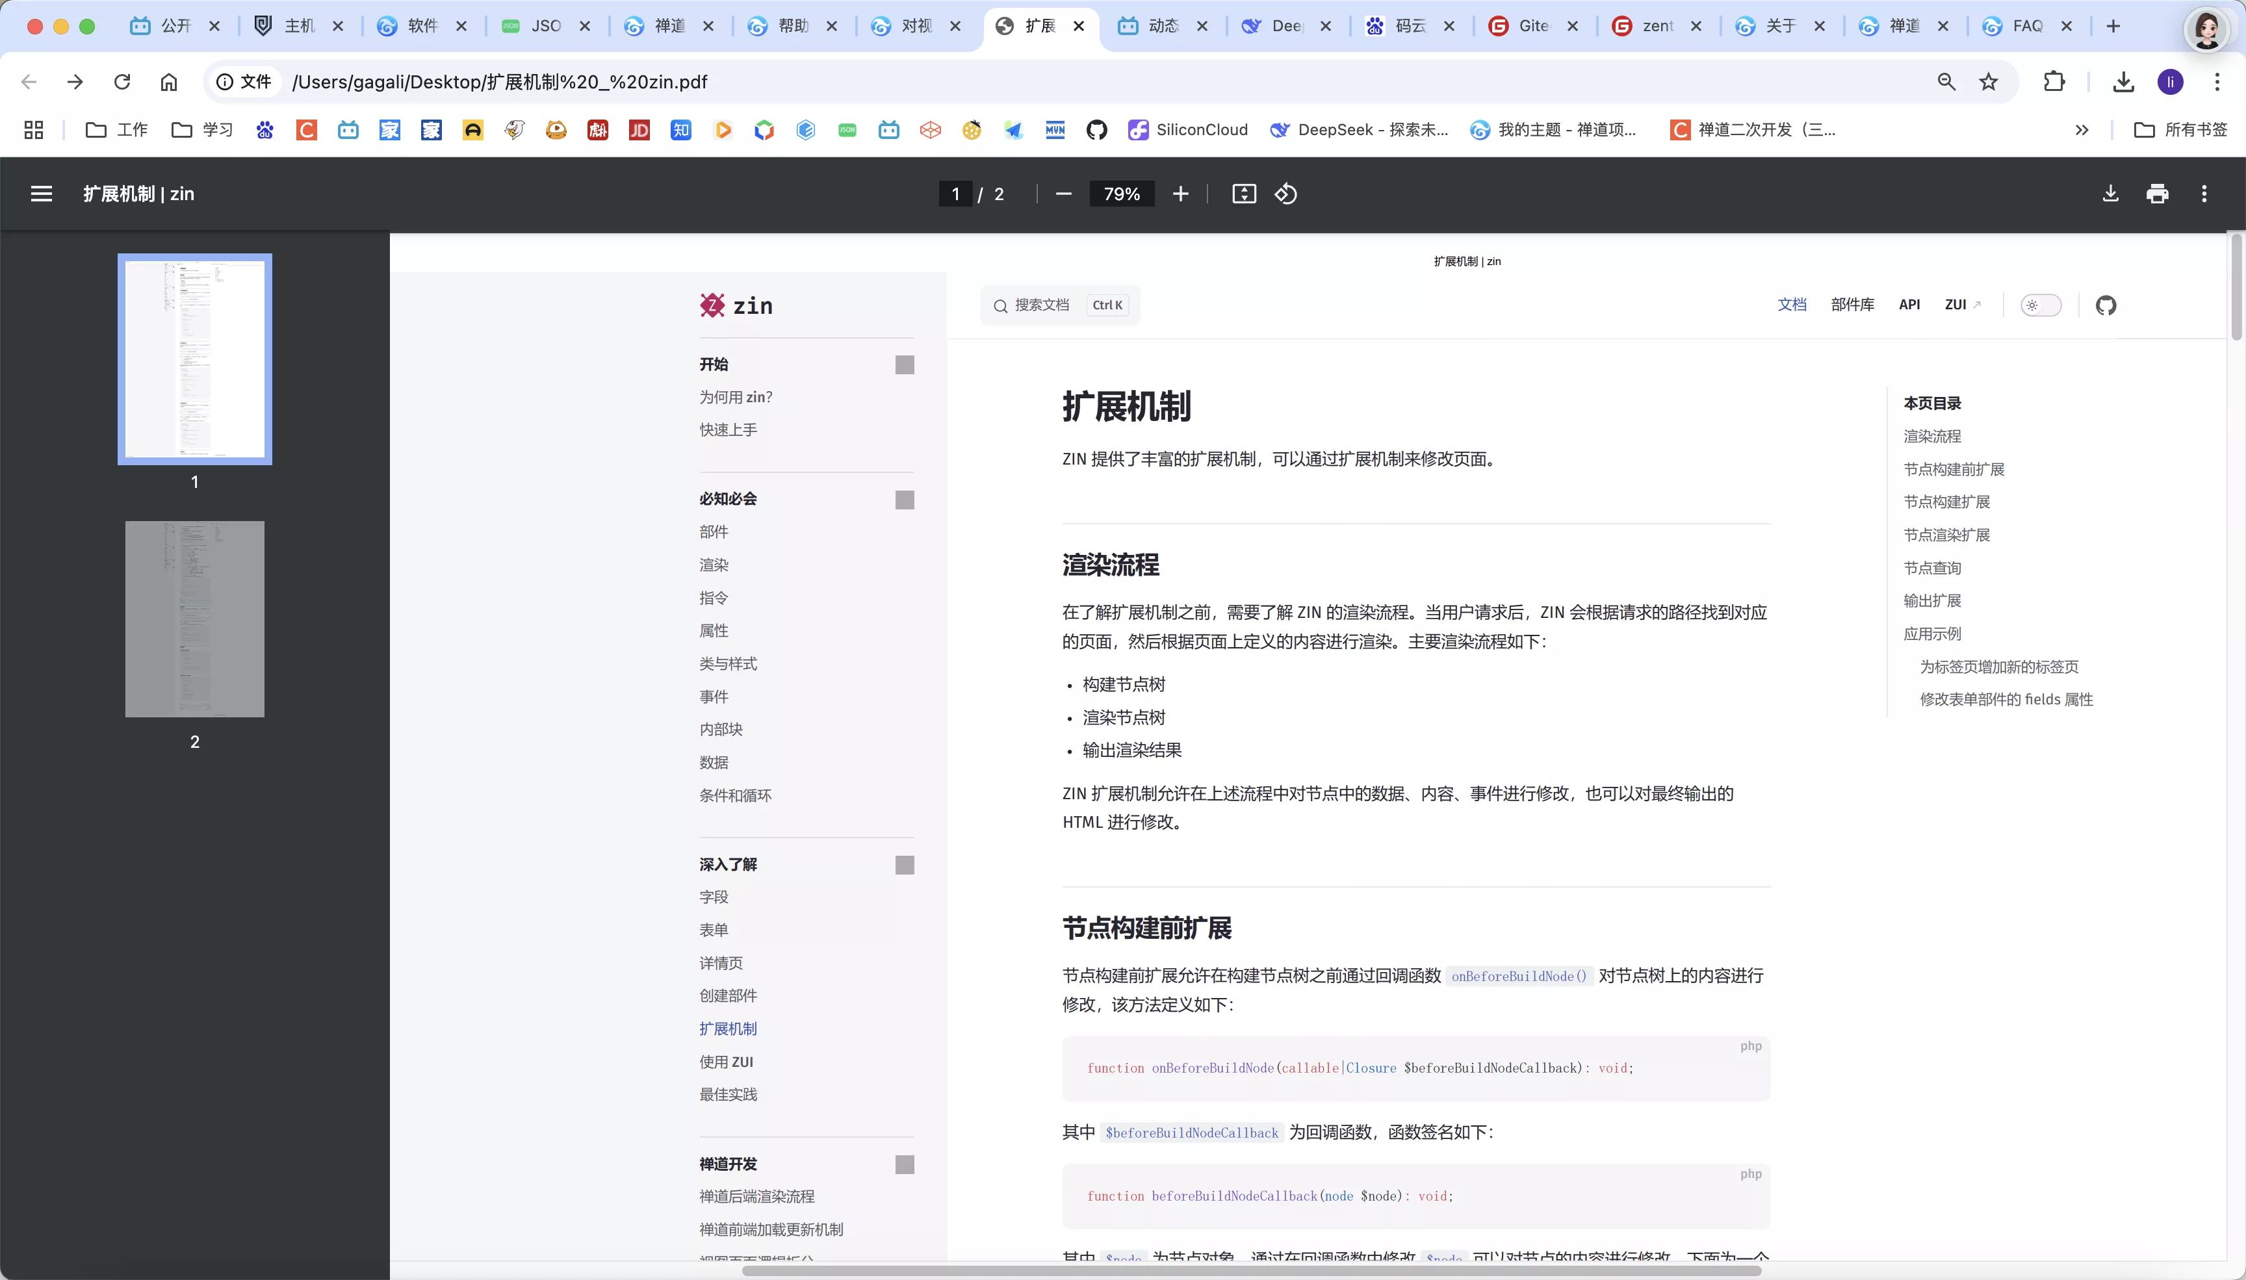This screenshot has height=1280, width=2246.
Task: Click the address bar URL
Action: [x=499, y=82]
